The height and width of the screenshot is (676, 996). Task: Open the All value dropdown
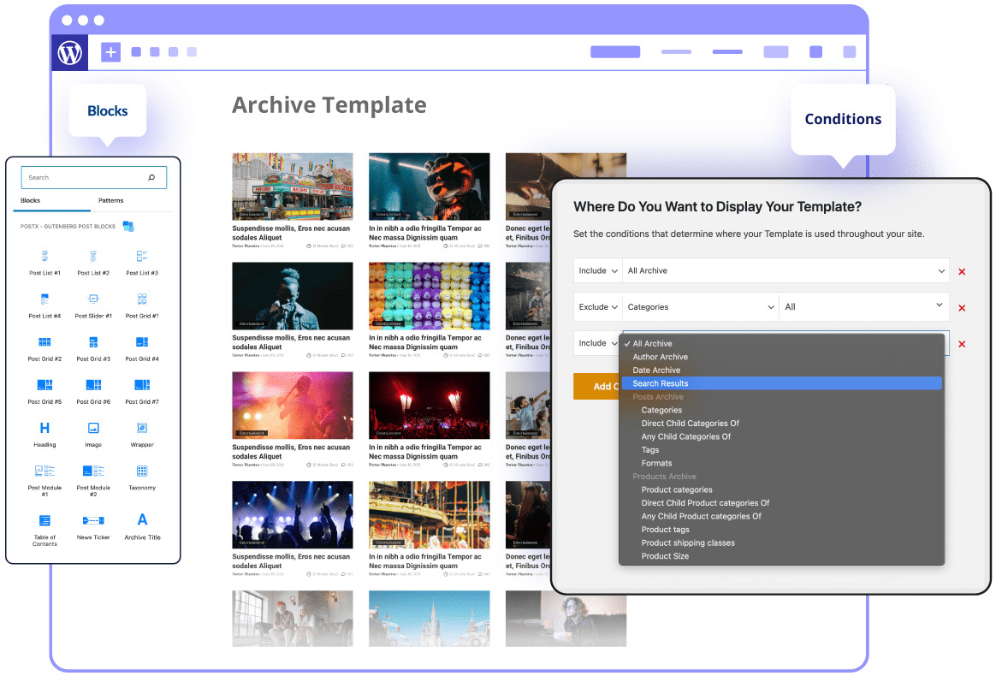(x=864, y=307)
